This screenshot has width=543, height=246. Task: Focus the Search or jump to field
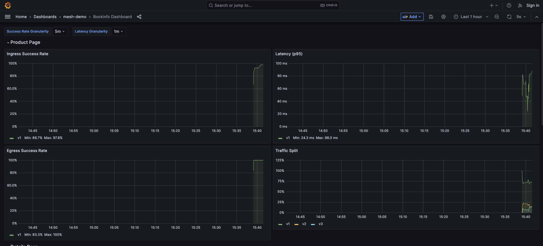click(x=273, y=5)
